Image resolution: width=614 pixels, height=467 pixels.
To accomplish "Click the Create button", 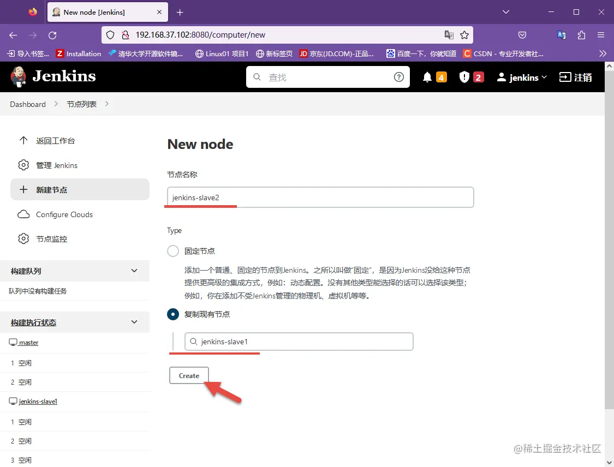I will (189, 375).
